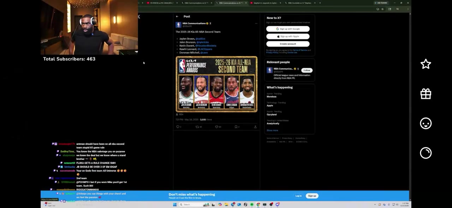
Task: Bookmark this tab with browser star
Action: click(382, 9)
